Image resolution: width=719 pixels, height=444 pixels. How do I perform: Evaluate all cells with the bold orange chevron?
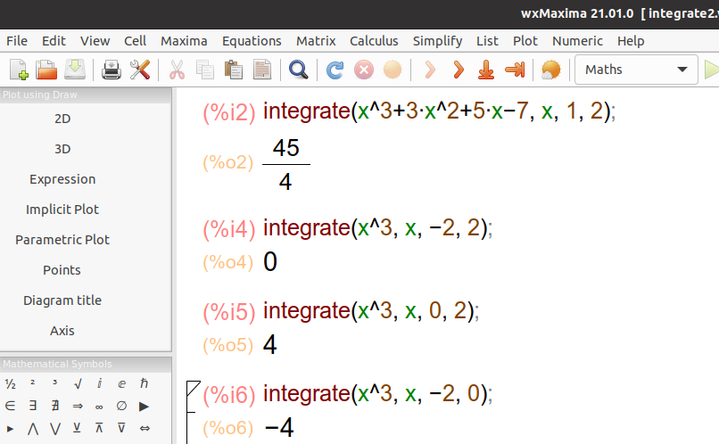pos(459,70)
